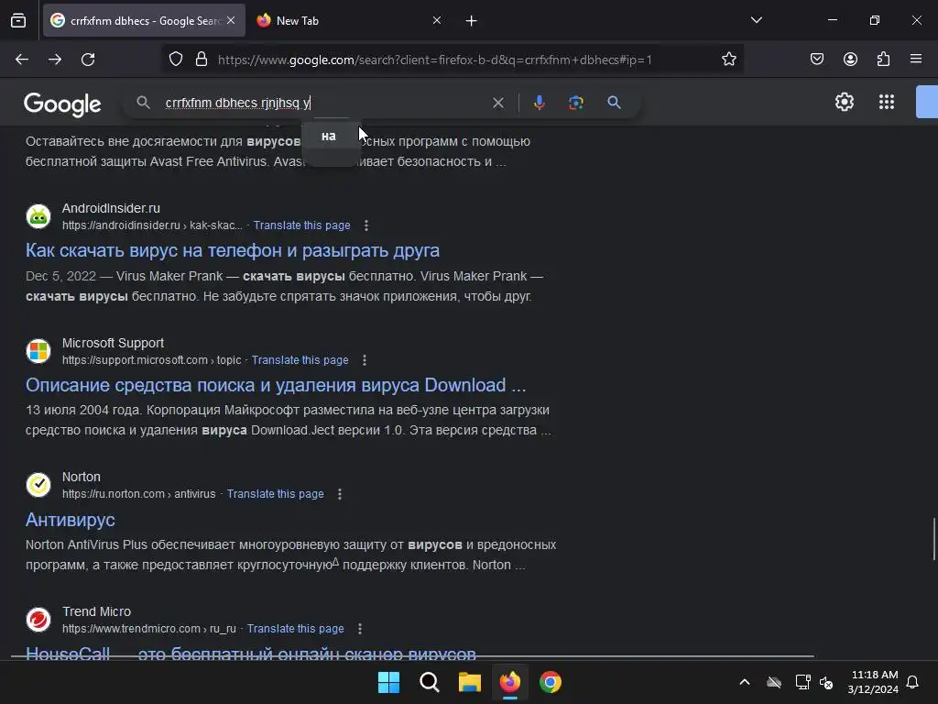Click the OneDrive cloud tray icon
Screen dimensions: 938x704
coord(774,682)
